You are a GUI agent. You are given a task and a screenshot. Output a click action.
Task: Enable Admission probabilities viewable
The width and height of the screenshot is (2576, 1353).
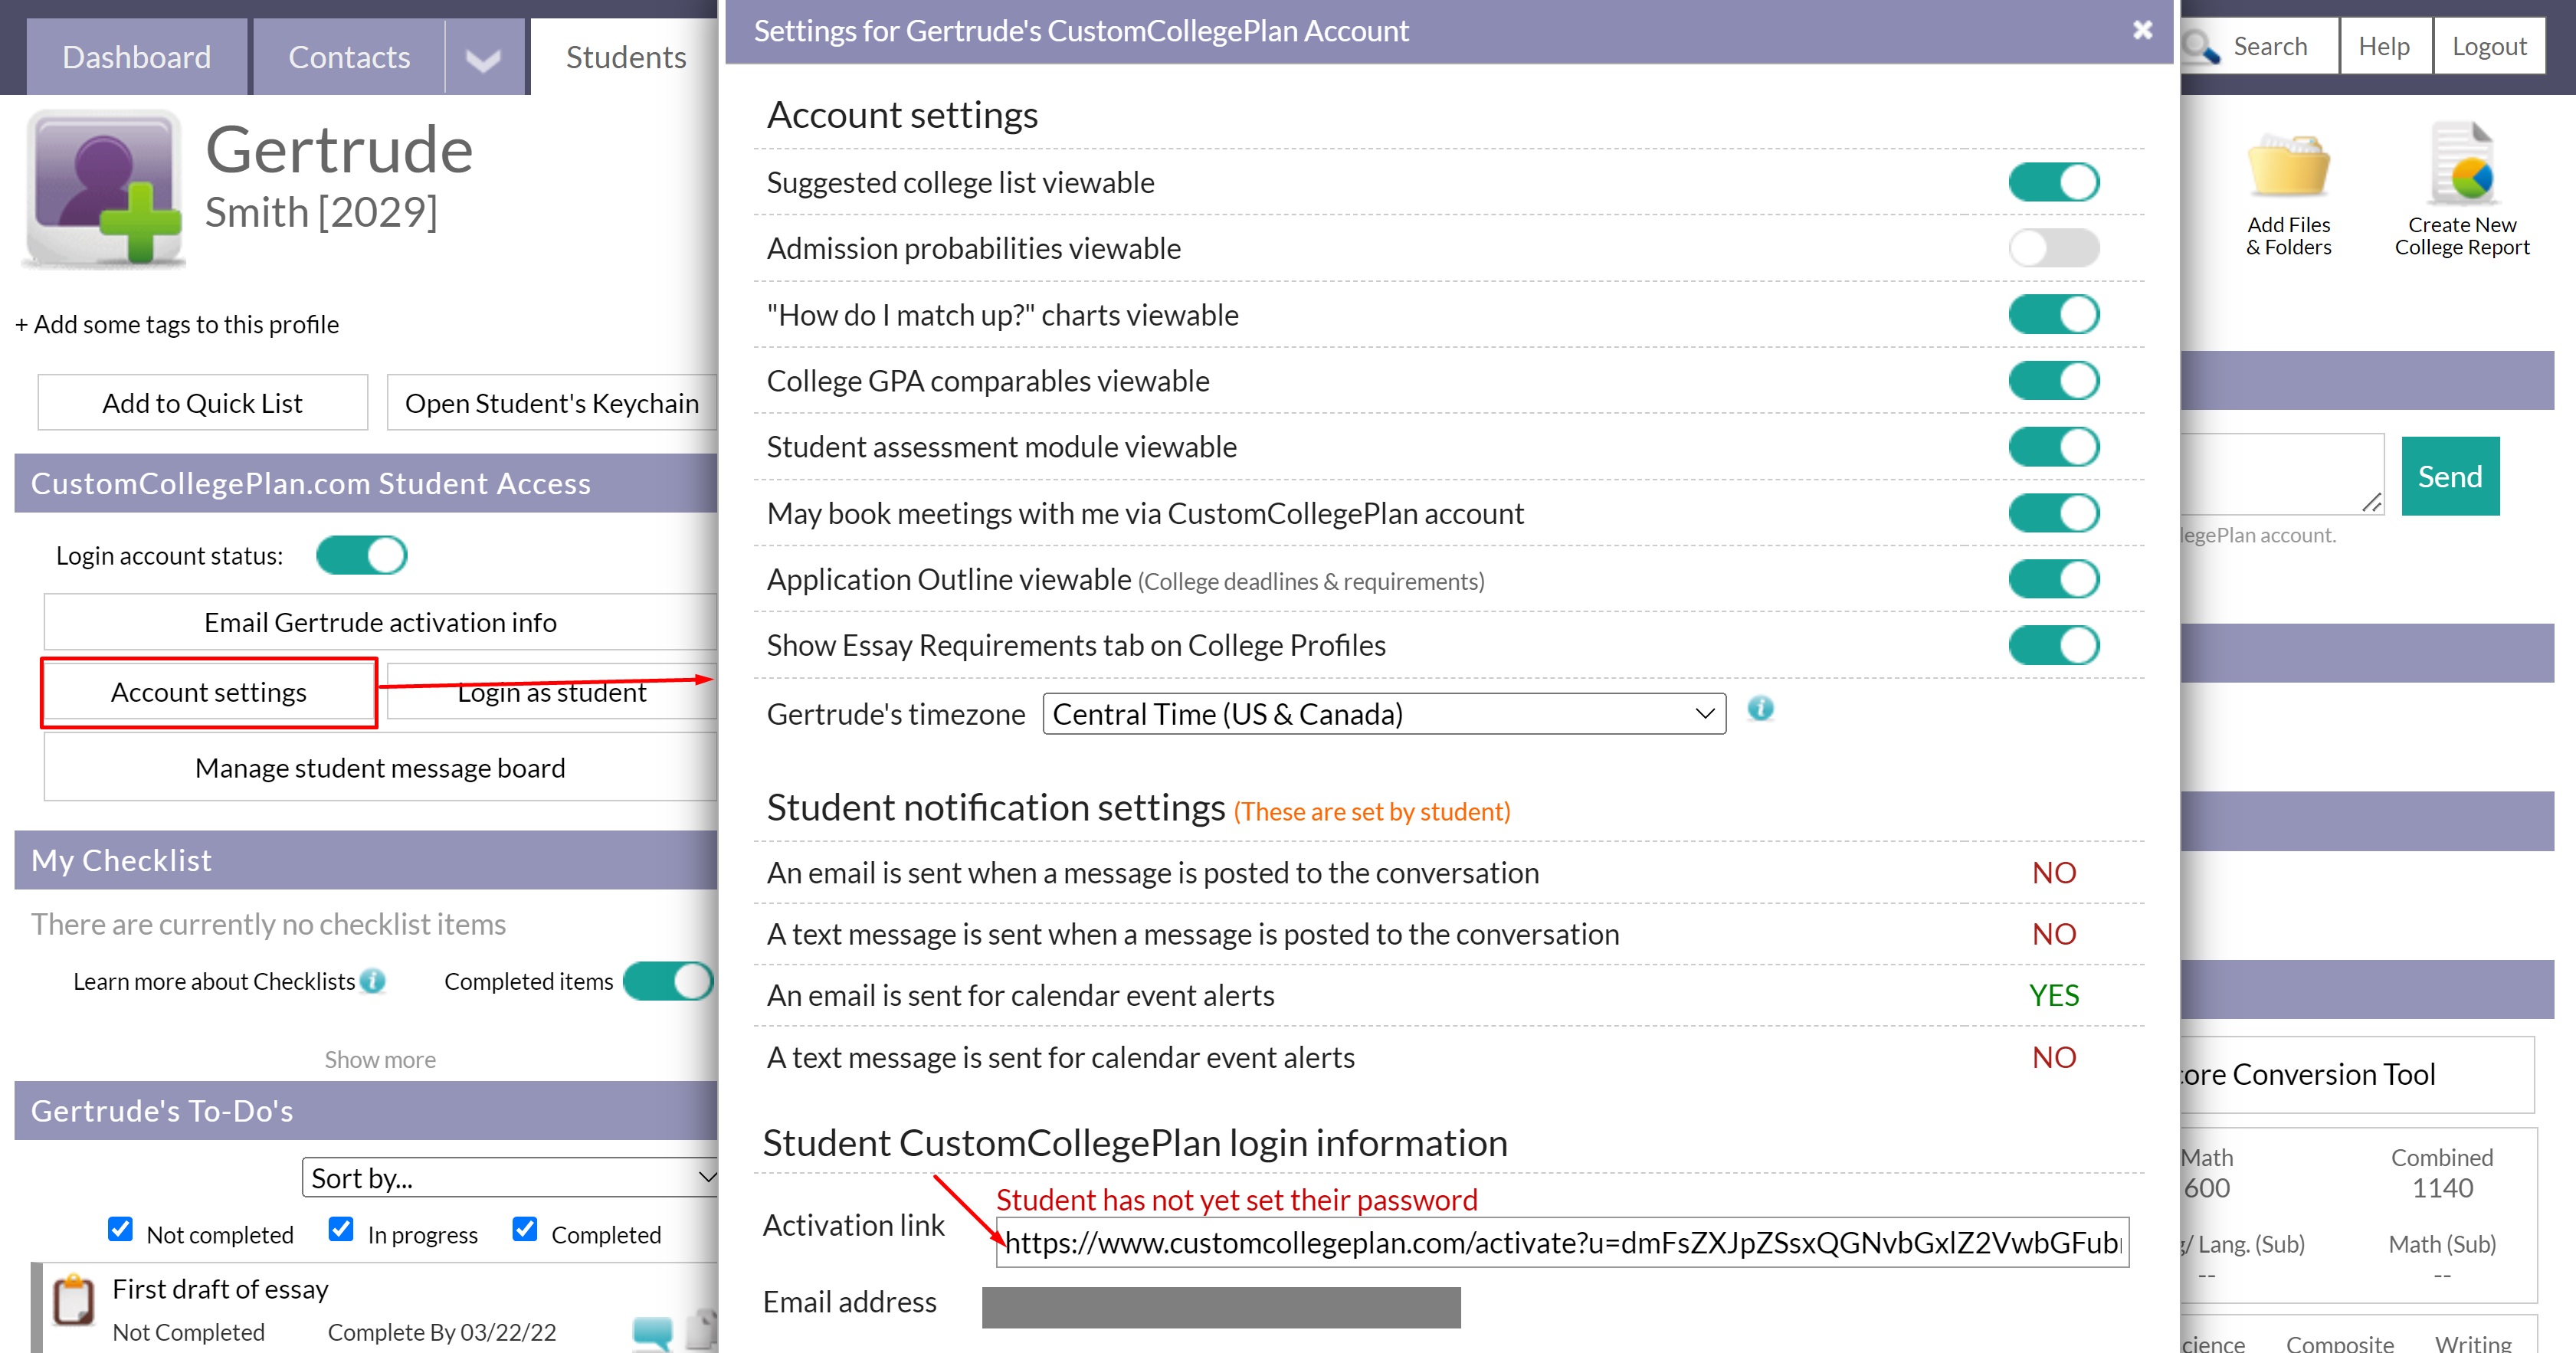(2053, 248)
